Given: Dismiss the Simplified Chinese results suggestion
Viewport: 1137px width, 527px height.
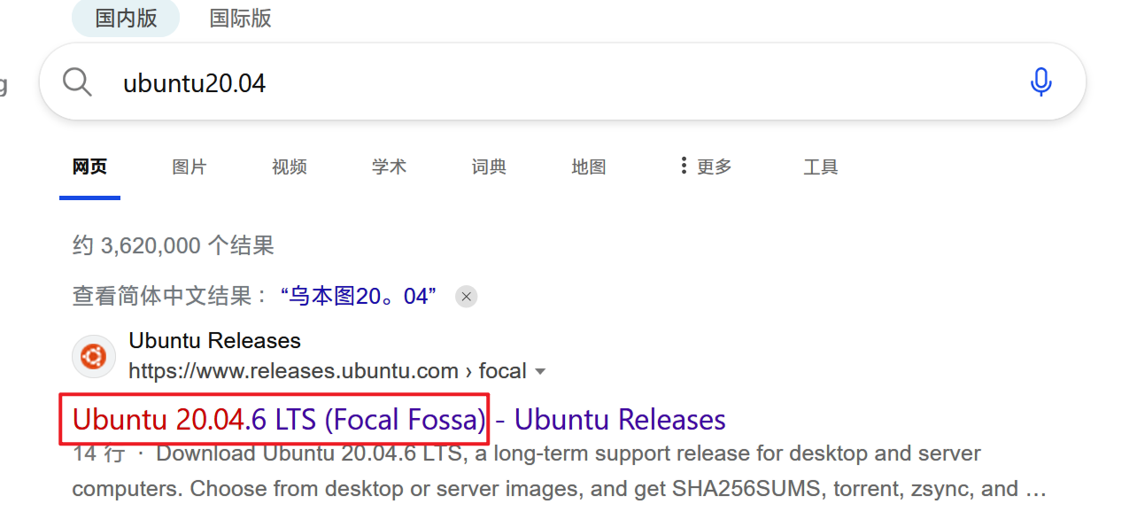Looking at the screenshot, I should (467, 297).
